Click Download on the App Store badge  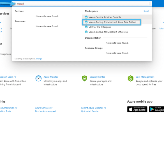tap(137, 109)
